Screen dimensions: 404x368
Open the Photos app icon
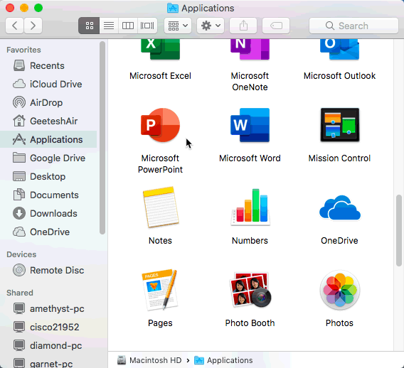point(340,290)
